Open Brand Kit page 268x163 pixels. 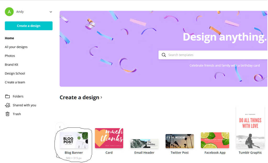(12, 65)
